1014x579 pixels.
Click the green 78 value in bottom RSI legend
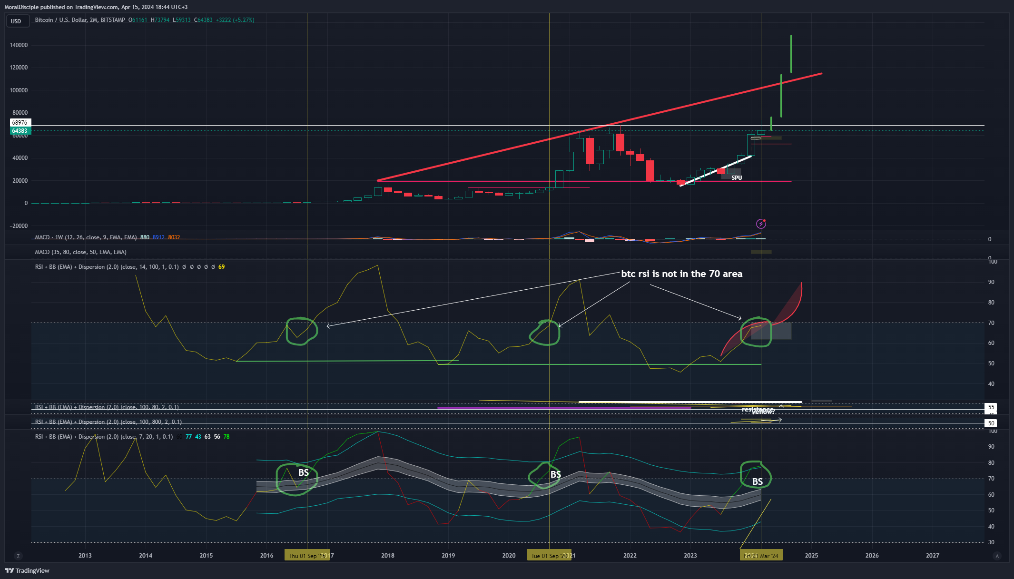click(x=226, y=437)
